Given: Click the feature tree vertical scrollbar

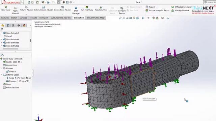Looking at the screenshot, I should [x=30, y=40].
